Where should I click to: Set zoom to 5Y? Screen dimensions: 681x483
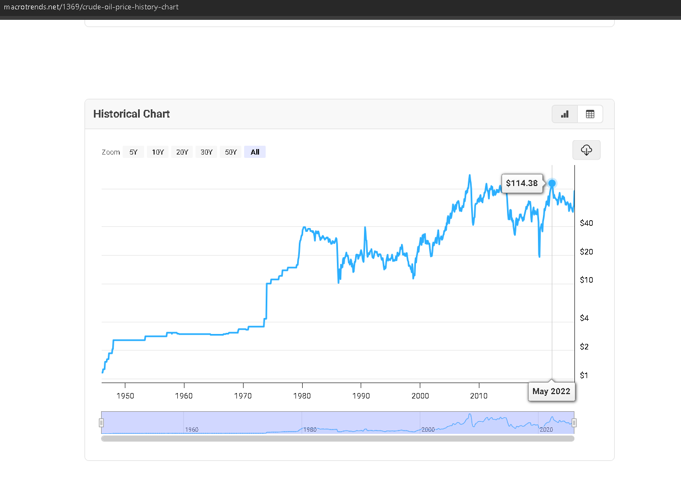pyautogui.click(x=133, y=152)
